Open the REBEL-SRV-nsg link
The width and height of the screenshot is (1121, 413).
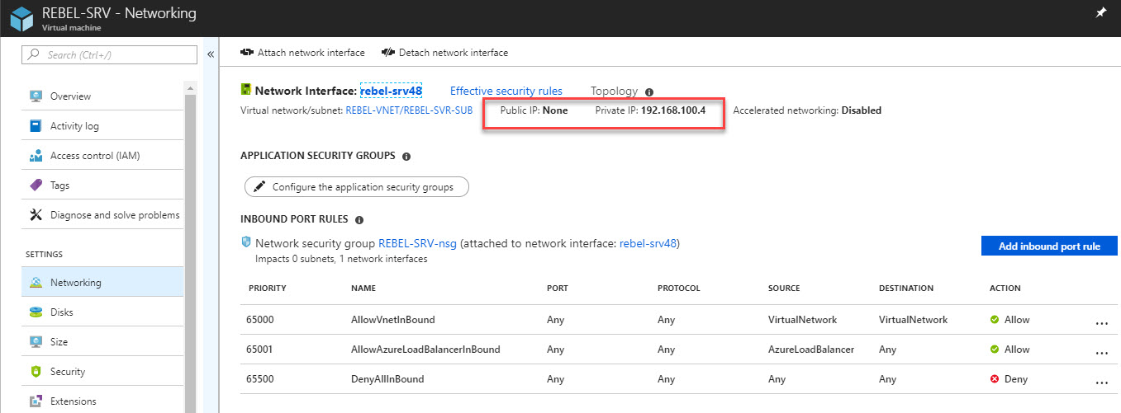click(419, 244)
